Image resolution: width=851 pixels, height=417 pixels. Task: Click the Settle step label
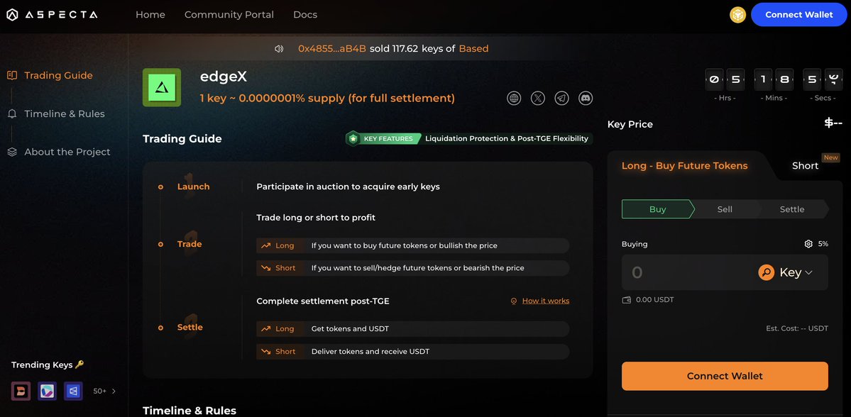[x=190, y=328]
